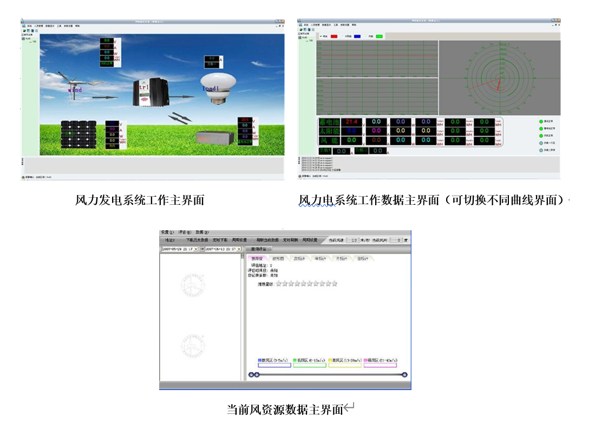This screenshot has height=422, width=615.
Task: Click the 定时下载 toolbar button
Action: [220, 240]
